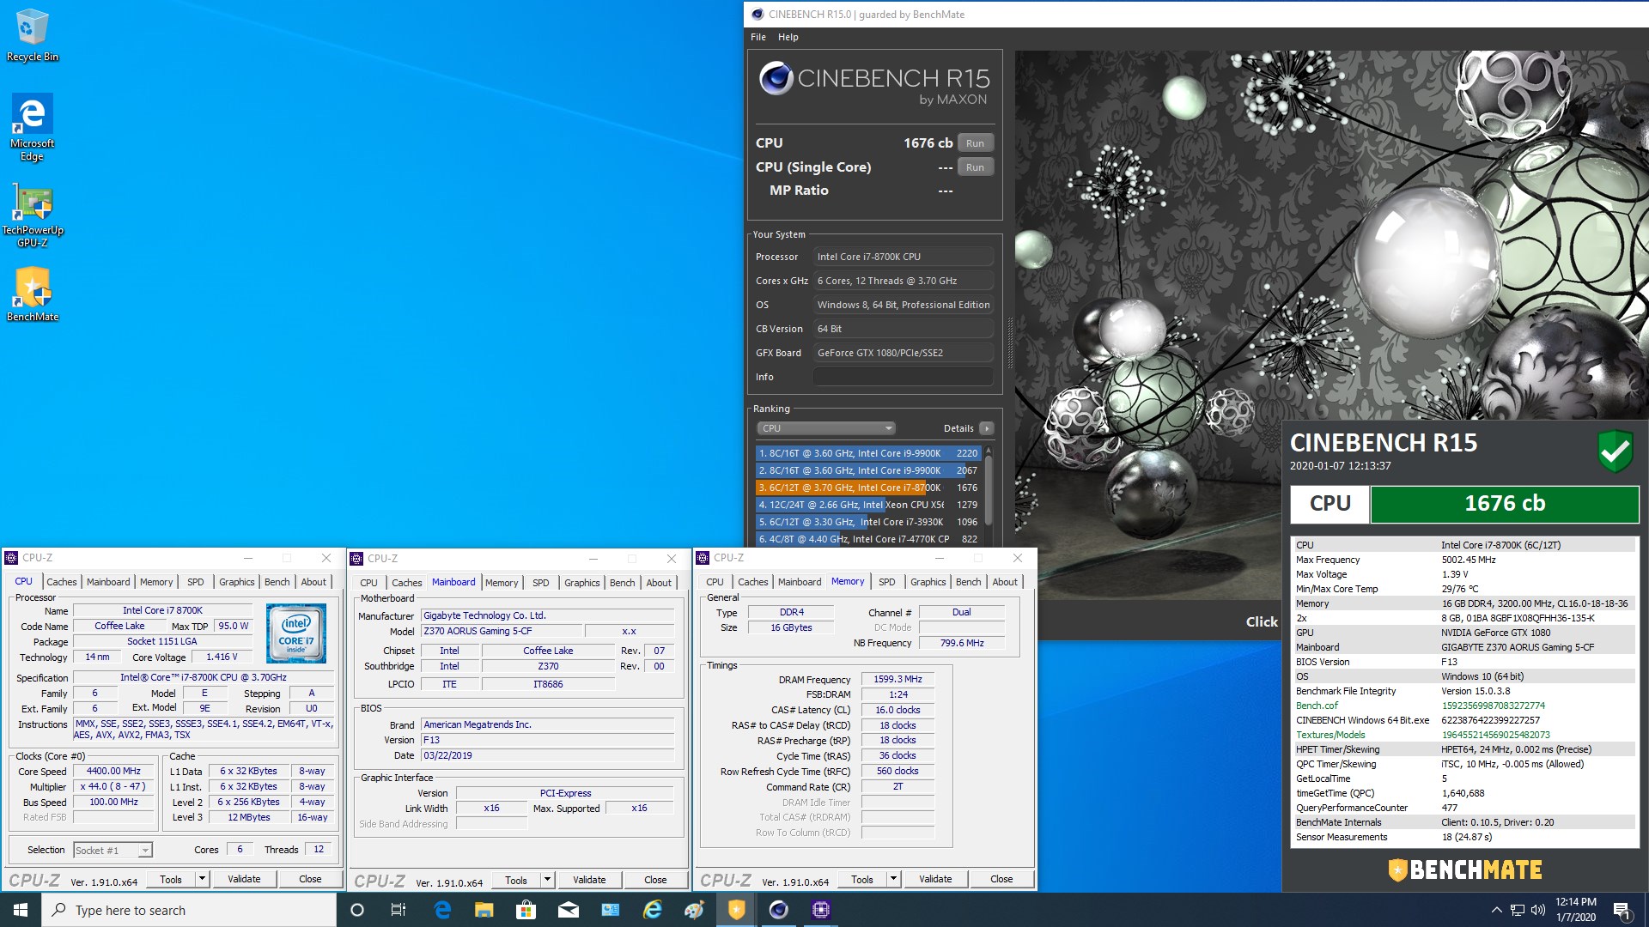This screenshot has height=927, width=1649.
Task: Expand Tools dropdown arrow in Mainboard CPU-Z window
Action: [x=548, y=880]
